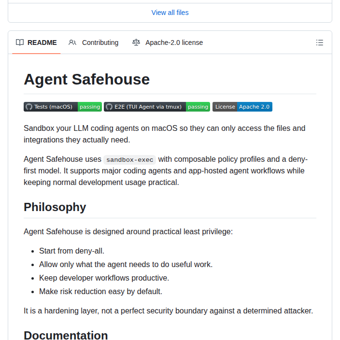Open the Tests (macOS) passing badge
340x340 pixels.
[x=63, y=107]
